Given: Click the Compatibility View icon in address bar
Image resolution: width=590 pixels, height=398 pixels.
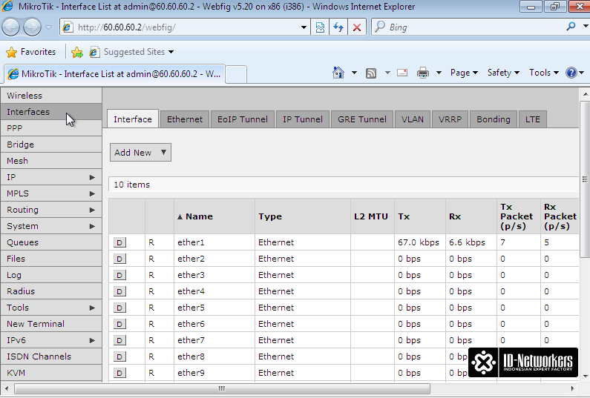Looking at the screenshot, I should pos(320,27).
